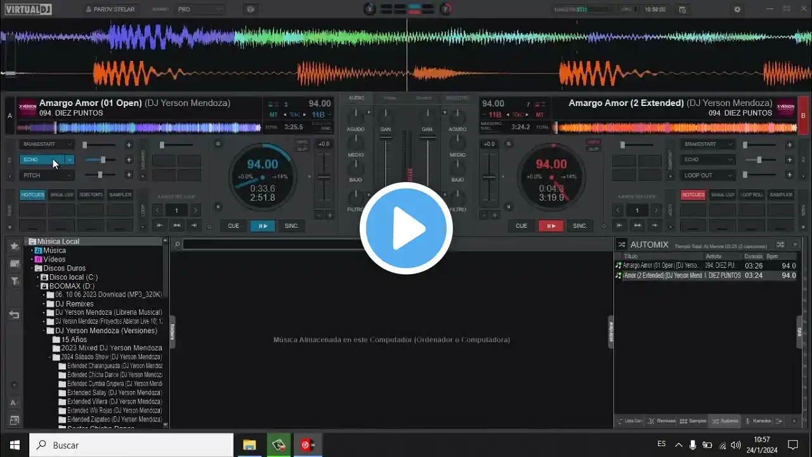The width and height of the screenshot is (812, 457).
Task: Click the browser search input field
Action: [273, 244]
